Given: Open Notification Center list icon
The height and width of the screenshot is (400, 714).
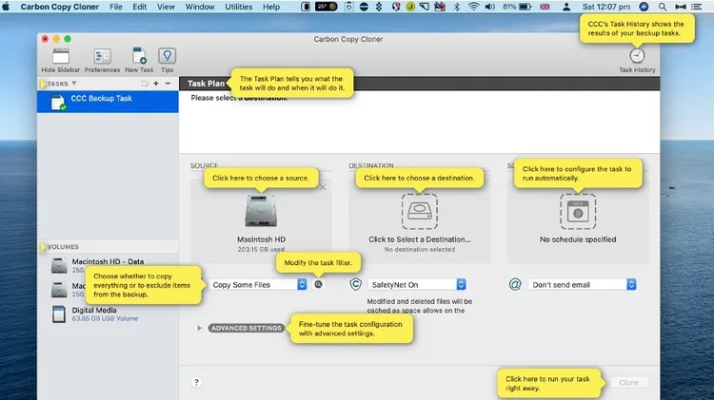Looking at the screenshot, I should [696, 7].
